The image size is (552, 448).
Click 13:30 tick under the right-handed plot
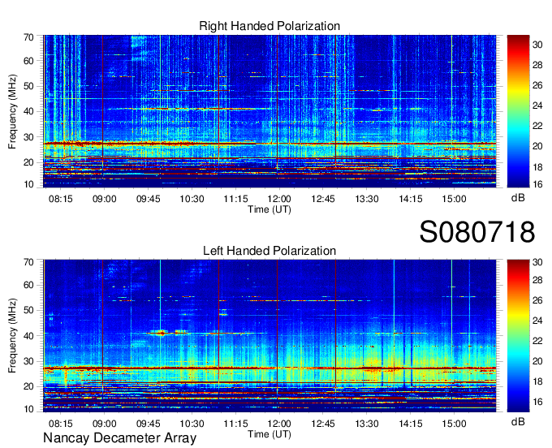click(x=366, y=199)
